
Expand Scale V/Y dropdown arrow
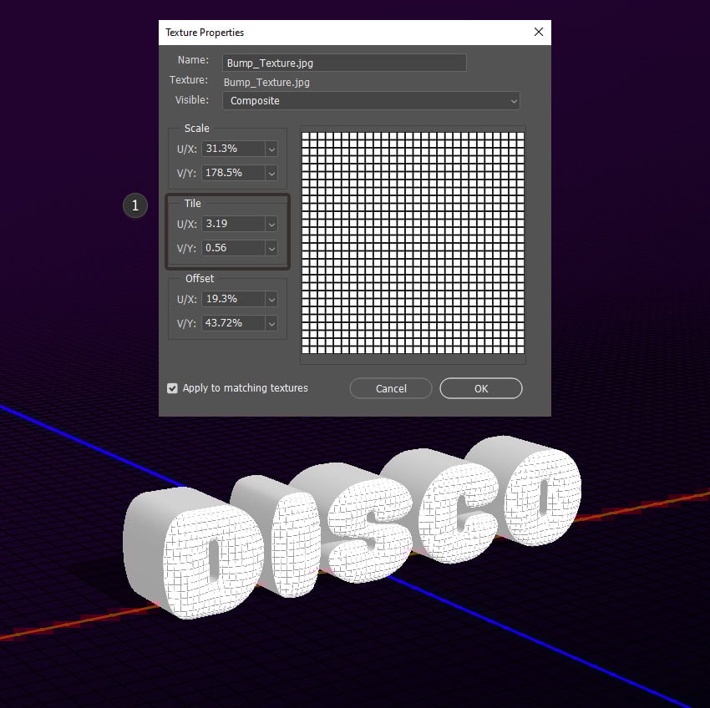(271, 173)
